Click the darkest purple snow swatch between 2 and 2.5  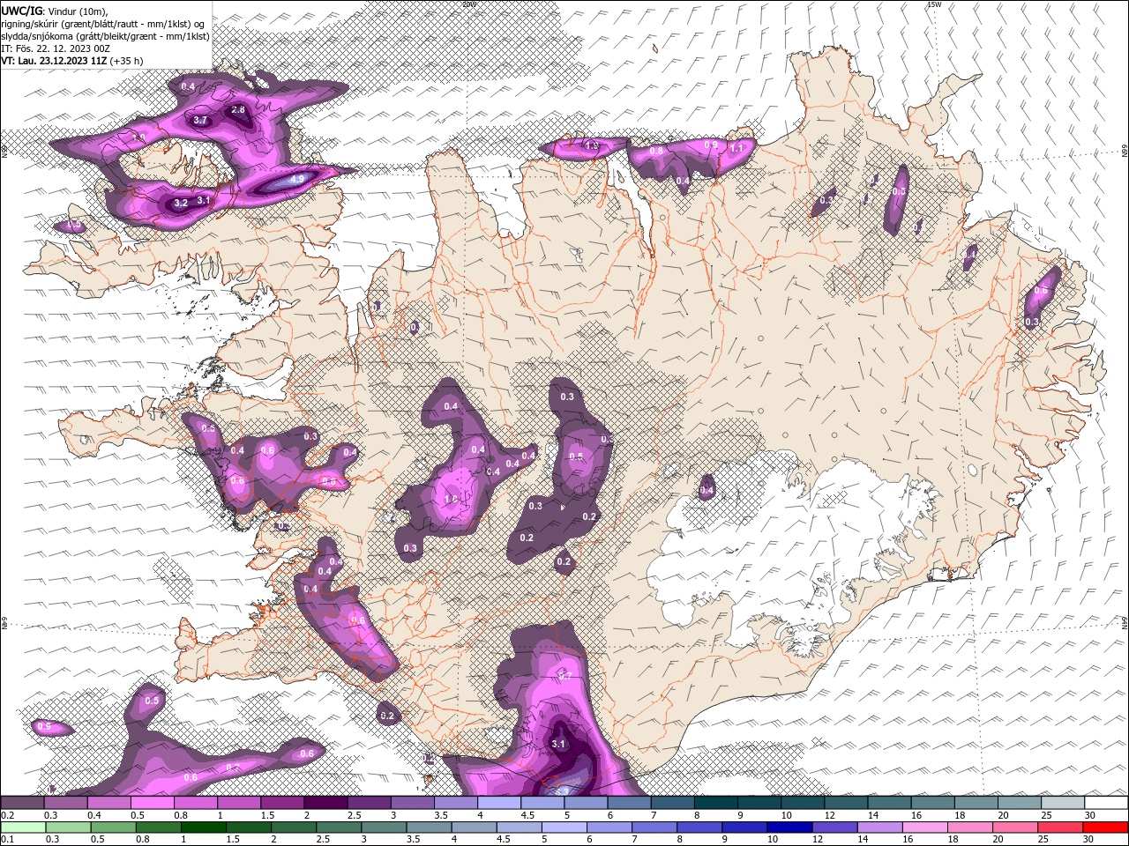(325, 802)
